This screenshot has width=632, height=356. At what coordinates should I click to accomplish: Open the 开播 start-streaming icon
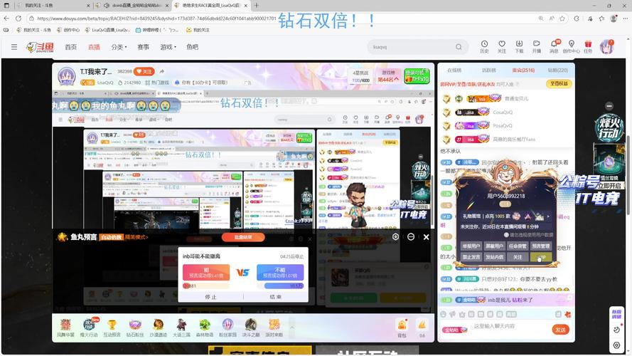coord(537,46)
